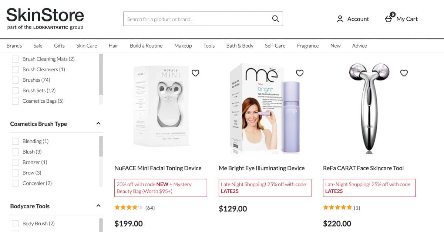Enable the Blush filter
444x232 pixels.
[x=16, y=151]
